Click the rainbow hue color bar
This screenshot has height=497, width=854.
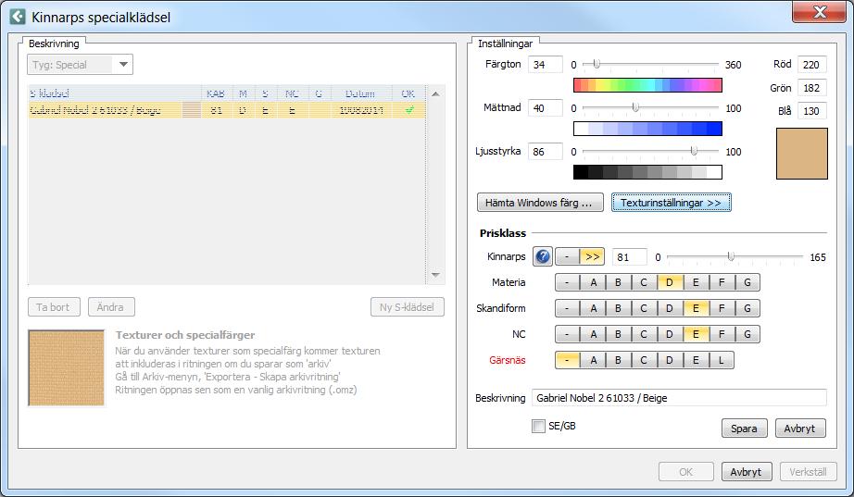647,85
